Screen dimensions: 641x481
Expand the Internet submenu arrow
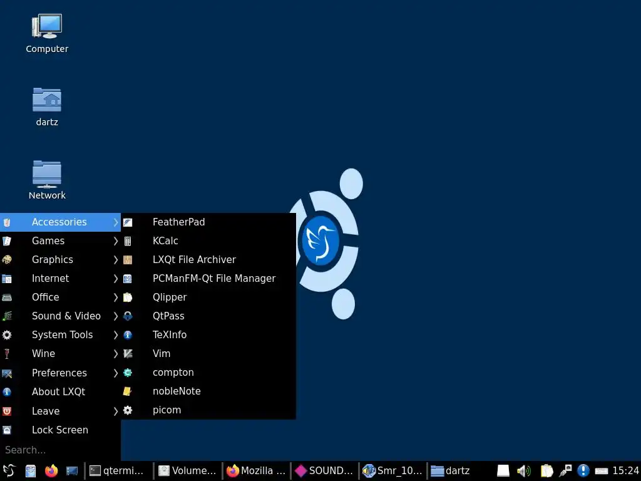tap(116, 279)
